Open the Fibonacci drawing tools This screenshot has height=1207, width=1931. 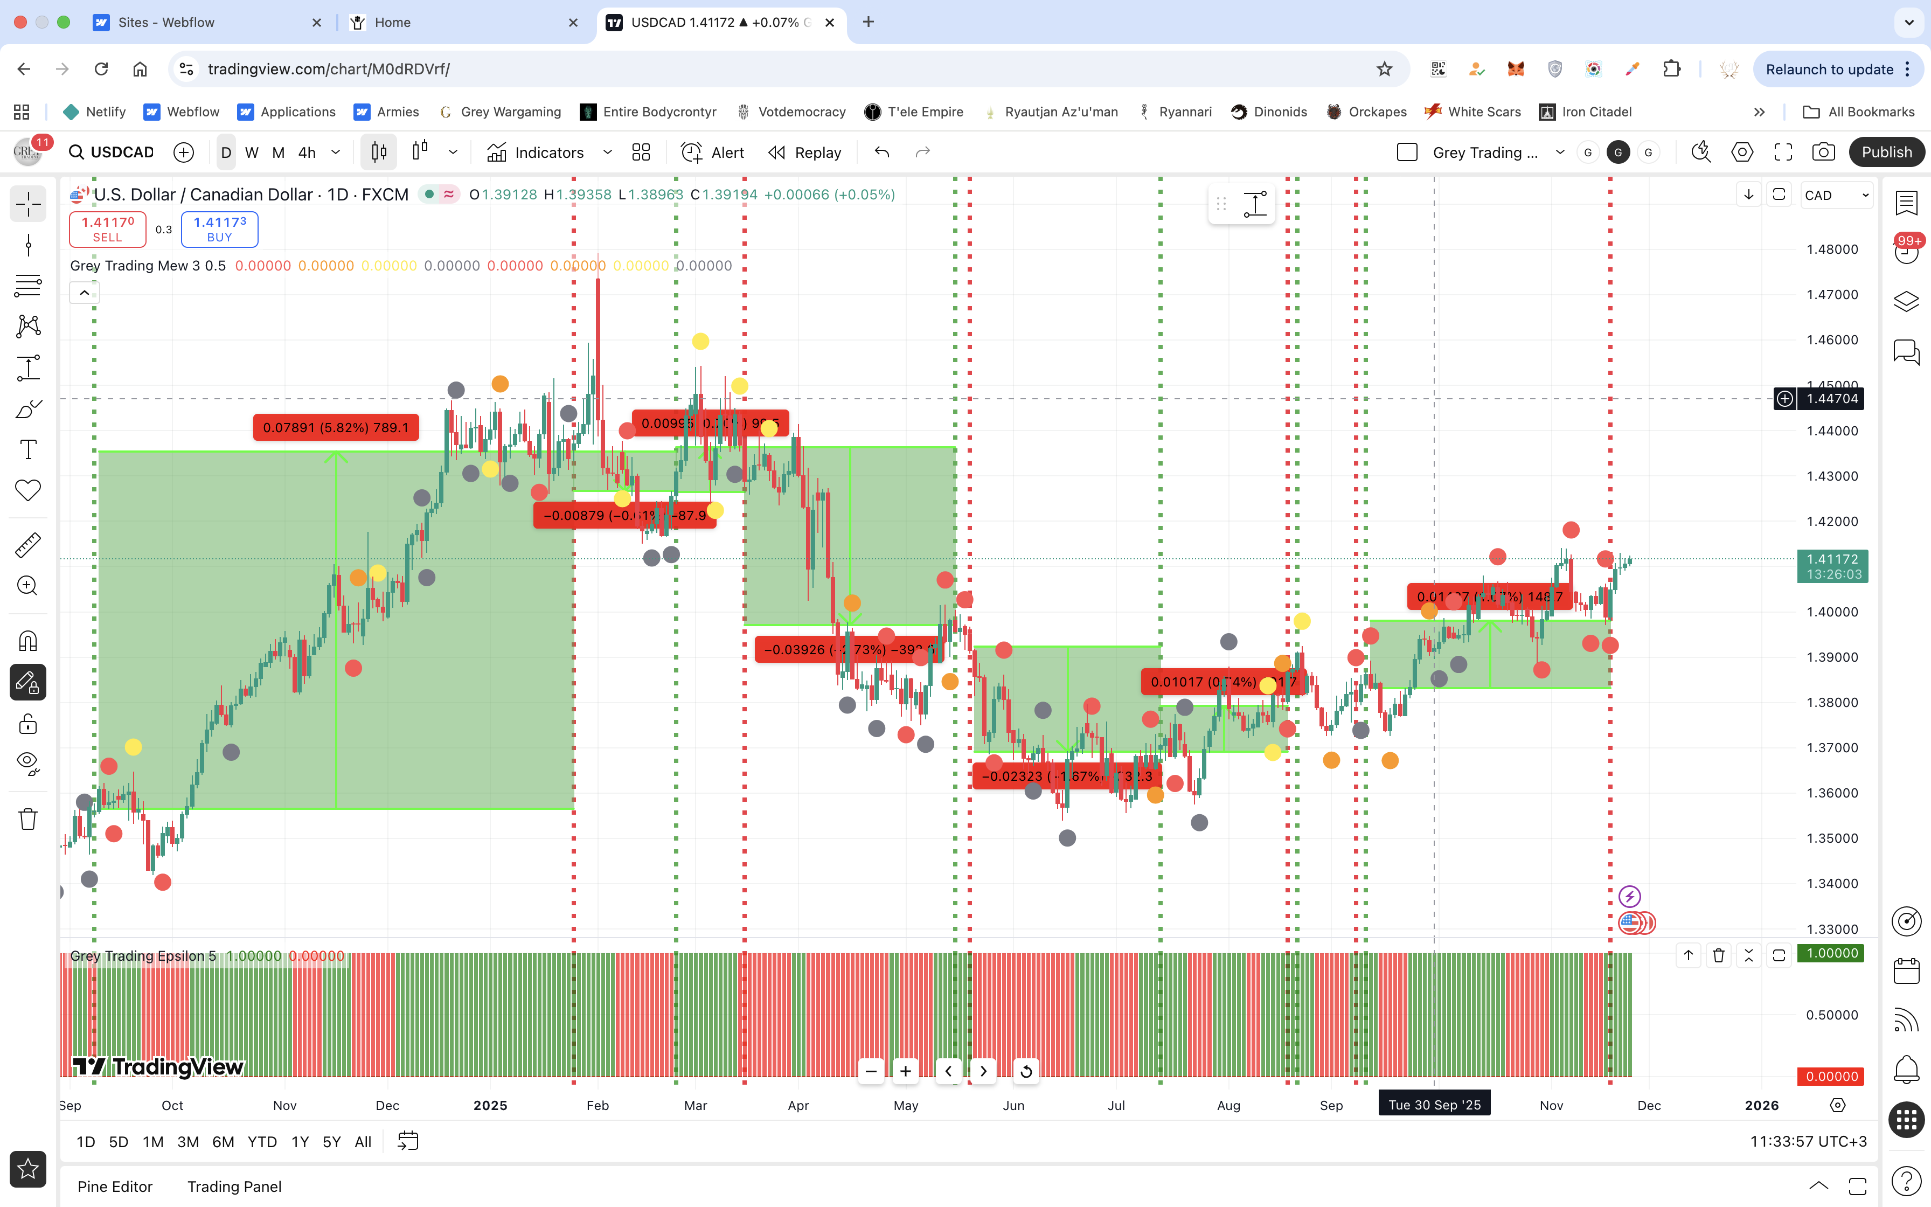pyautogui.click(x=28, y=285)
